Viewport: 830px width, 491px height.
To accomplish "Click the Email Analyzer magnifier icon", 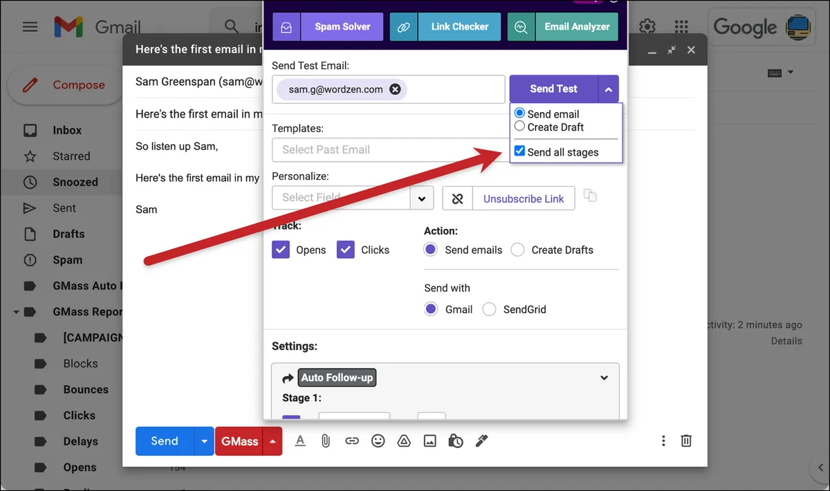I will click(522, 27).
